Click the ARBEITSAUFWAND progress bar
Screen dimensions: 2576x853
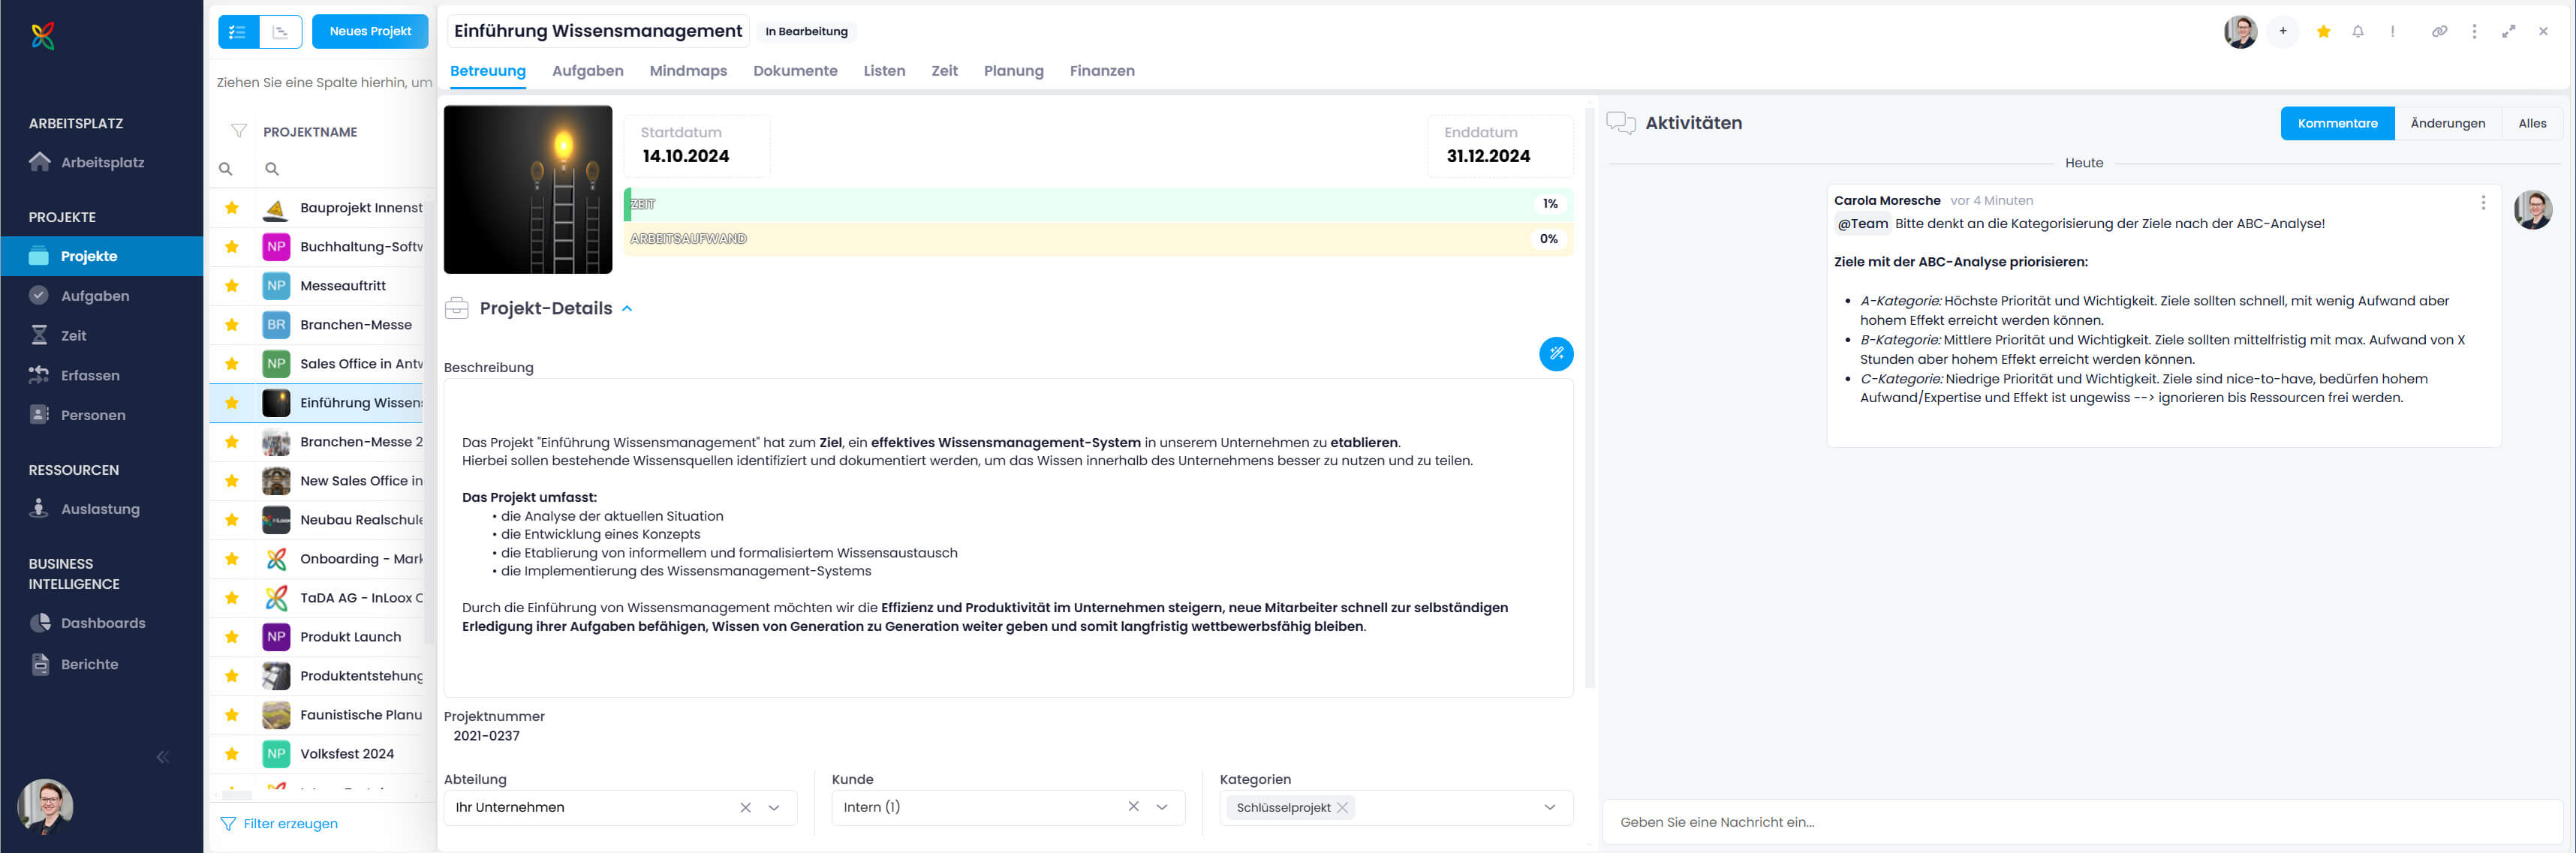point(1098,239)
